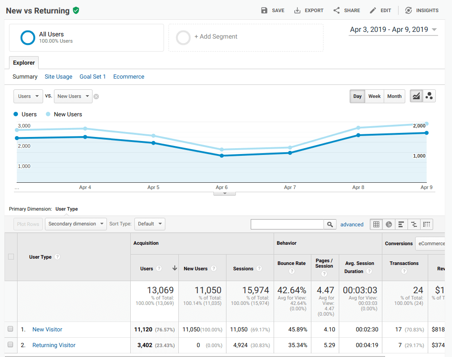Viewport: 452px width, 357px height.
Task: Click the advanced filter link
Action: (352, 225)
